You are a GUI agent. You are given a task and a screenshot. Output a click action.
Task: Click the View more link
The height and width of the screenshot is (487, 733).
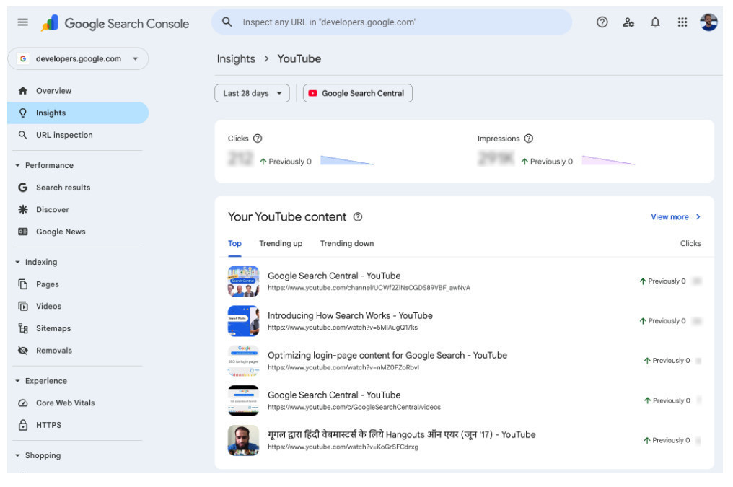coord(675,217)
